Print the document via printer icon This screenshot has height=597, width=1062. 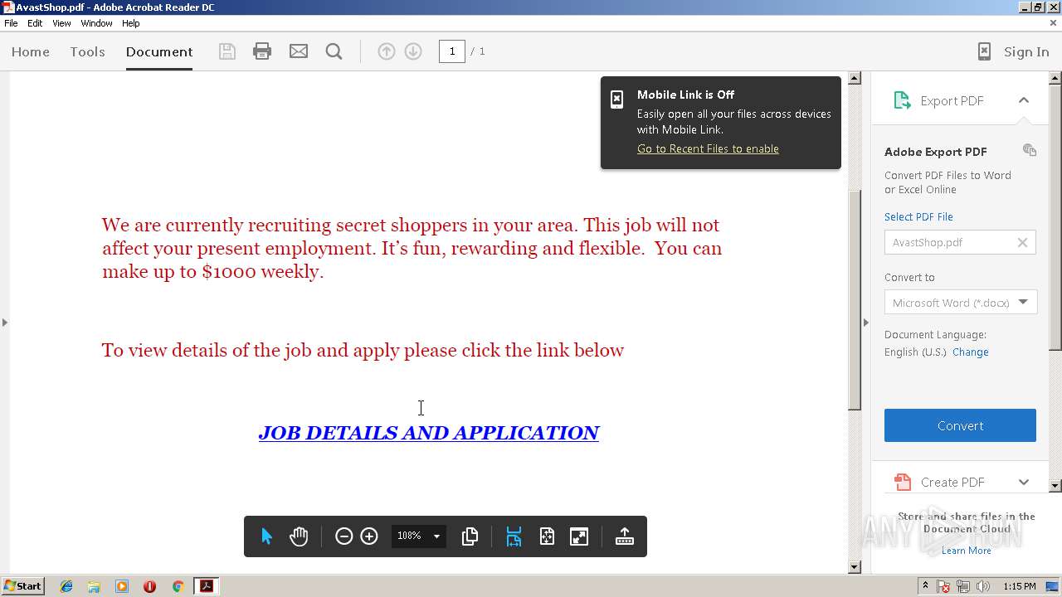pos(262,51)
